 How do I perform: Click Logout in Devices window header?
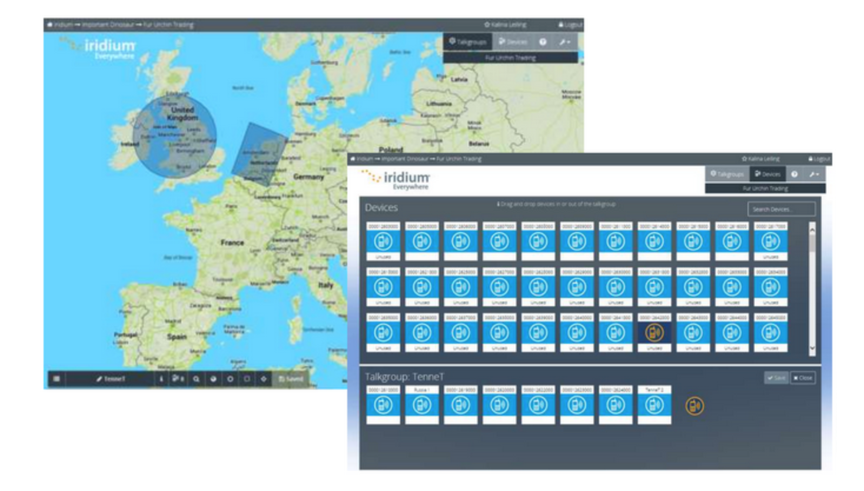click(819, 159)
